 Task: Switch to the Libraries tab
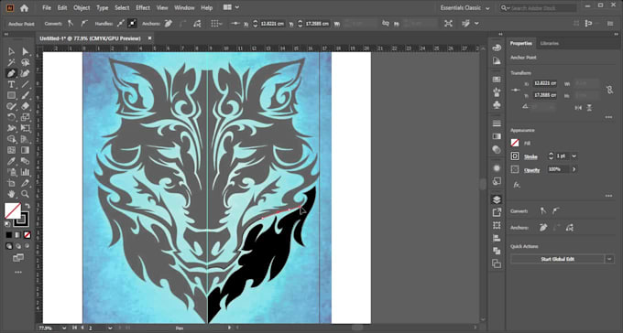pyautogui.click(x=550, y=43)
